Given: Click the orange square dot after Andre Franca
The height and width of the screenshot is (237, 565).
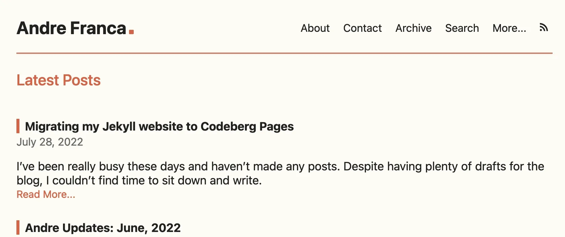Looking at the screenshot, I should click(x=131, y=32).
